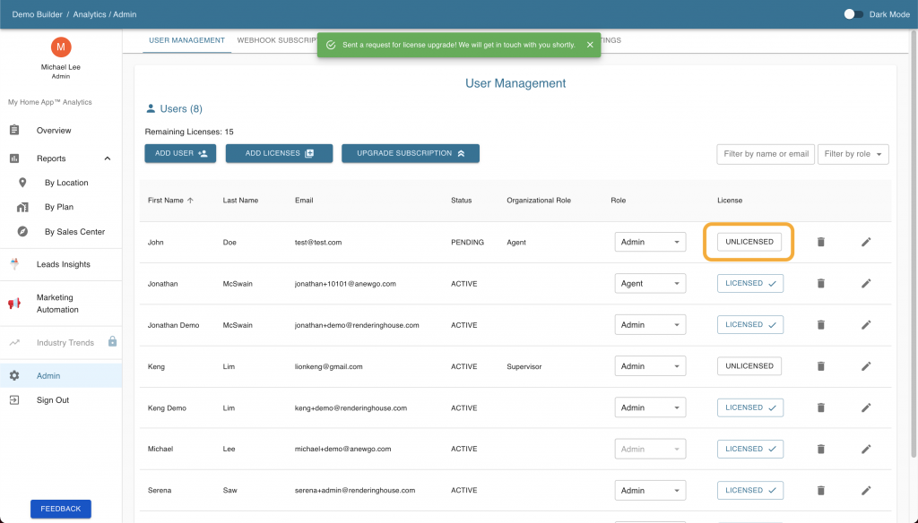Open the Role dropdown for Jonathan Demo
The height and width of the screenshot is (523, 918).
(x=650, y=325)
